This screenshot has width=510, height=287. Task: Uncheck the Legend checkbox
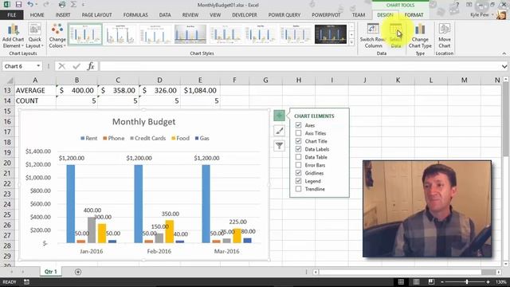click(x=298, y=181)
